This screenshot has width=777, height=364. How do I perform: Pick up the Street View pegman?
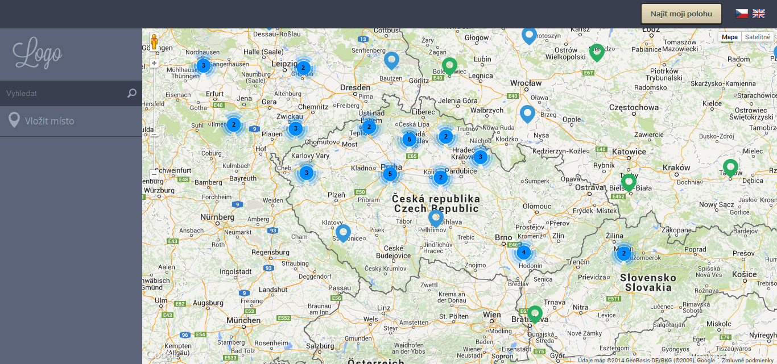154,41
